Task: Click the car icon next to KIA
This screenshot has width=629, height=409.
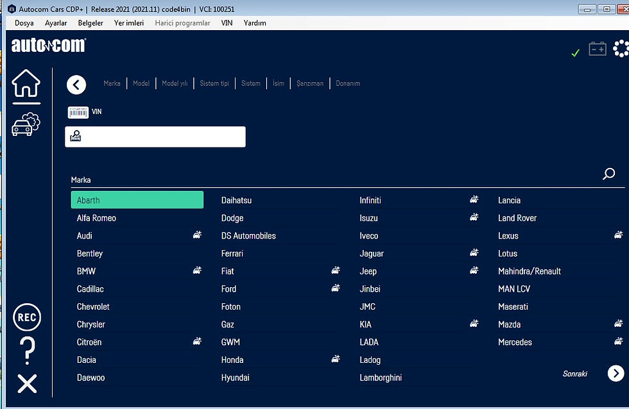Action: pyautogui.click(x=474, y=323)
